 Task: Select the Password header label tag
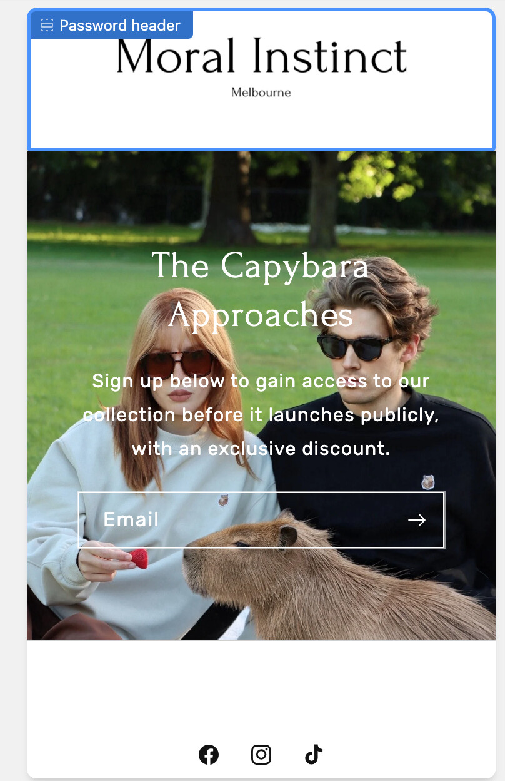click(111, 25)
